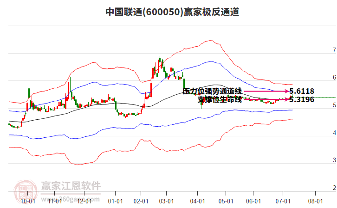Screen dimensions: 337x208
Task: Click the 07-01 date axis label
Action: click(x=283, y=201)
